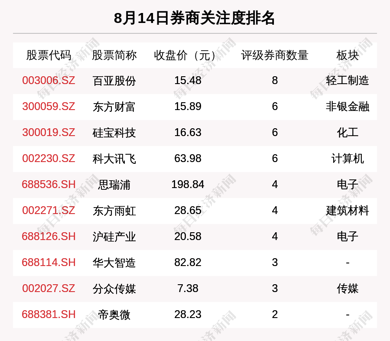Select sector 非银金融

[348, 107]
